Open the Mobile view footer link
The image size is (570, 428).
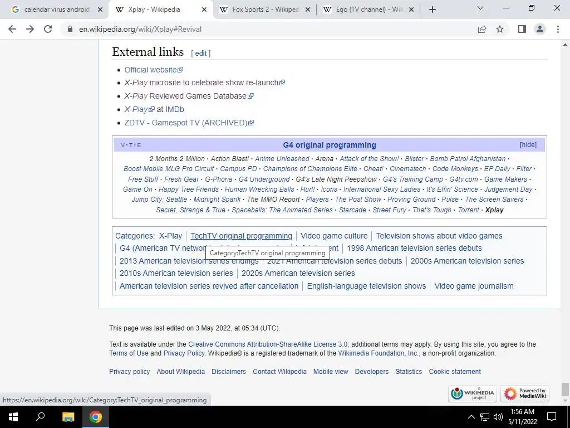[x=331, y=372]
